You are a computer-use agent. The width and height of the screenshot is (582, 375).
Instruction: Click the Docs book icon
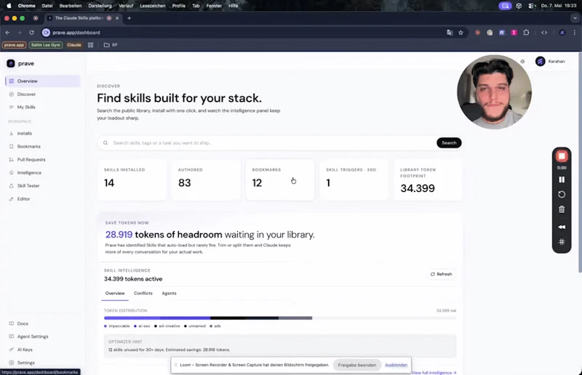pyautogui.click(x=11, y=323)
